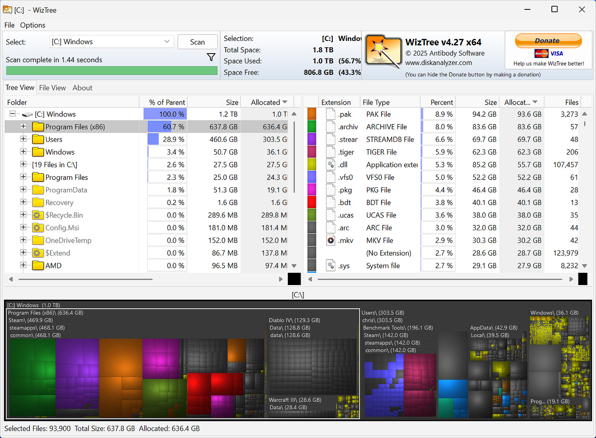Screen dimensions: 596x438
Task: Sort by % of Parent column header
Action: pyautogui.click(x=163, y=102)
